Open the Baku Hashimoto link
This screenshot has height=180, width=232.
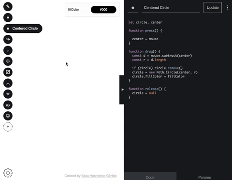point(93,176)
